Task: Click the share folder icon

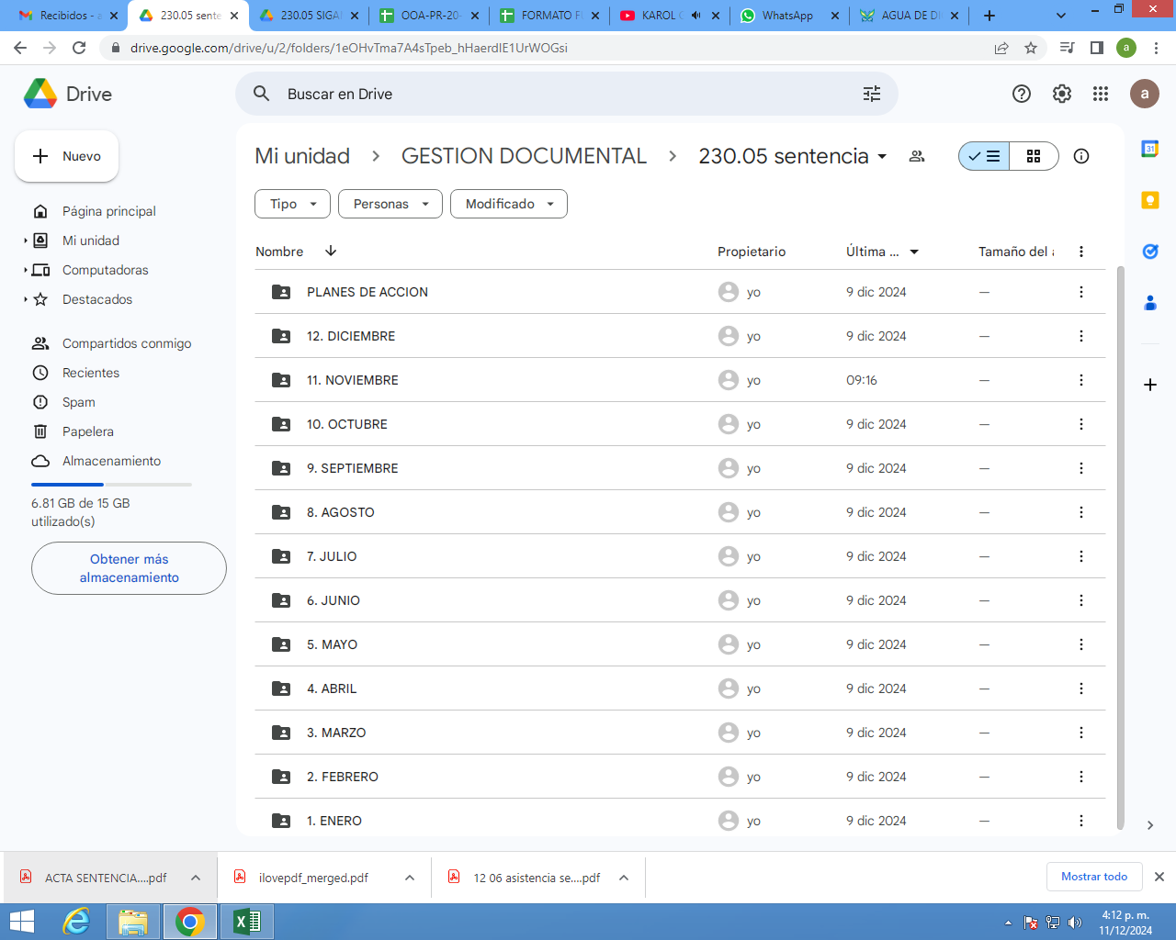Action: 916,156
